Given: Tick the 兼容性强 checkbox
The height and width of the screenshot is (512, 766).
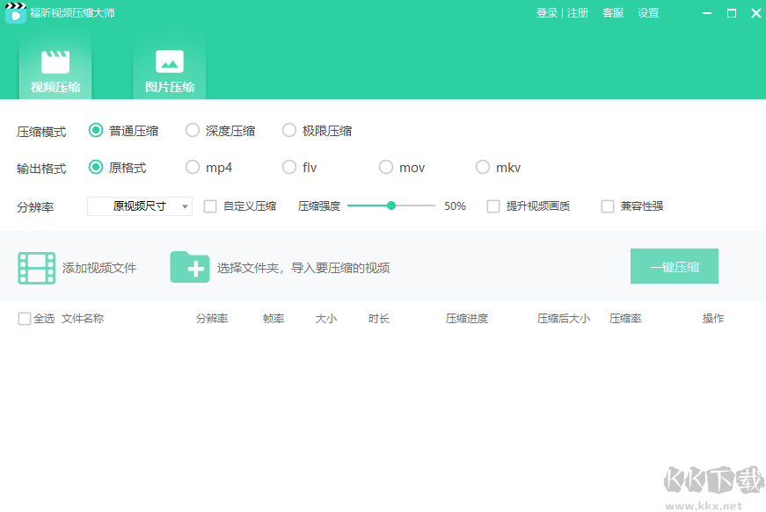Looking at the screenshot, I should pyautogui.click(x=608, y=206).
